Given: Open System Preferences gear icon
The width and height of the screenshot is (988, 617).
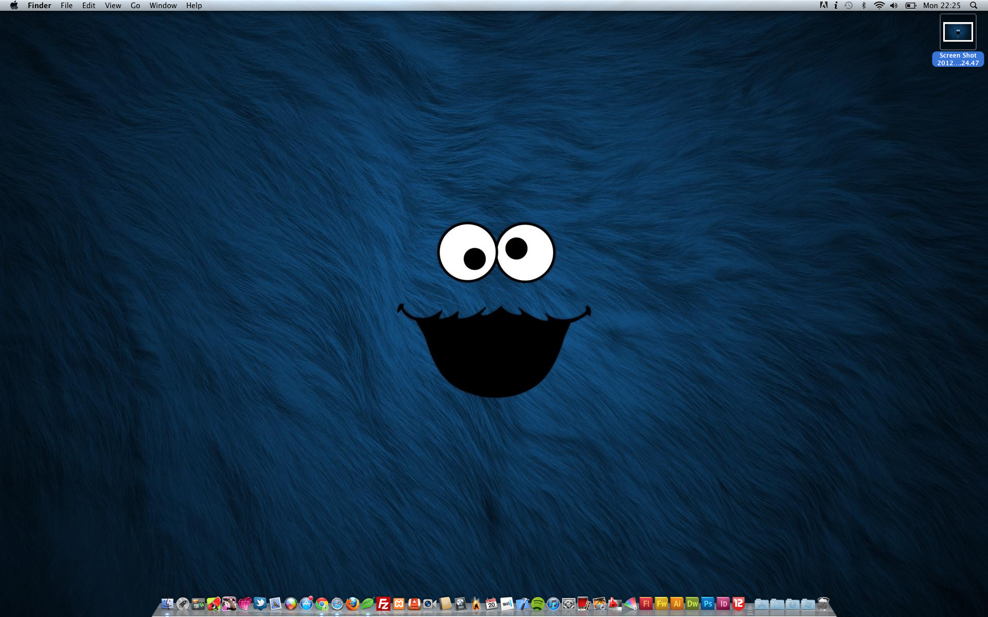Looking at the screenshot, I should point(569,604).
